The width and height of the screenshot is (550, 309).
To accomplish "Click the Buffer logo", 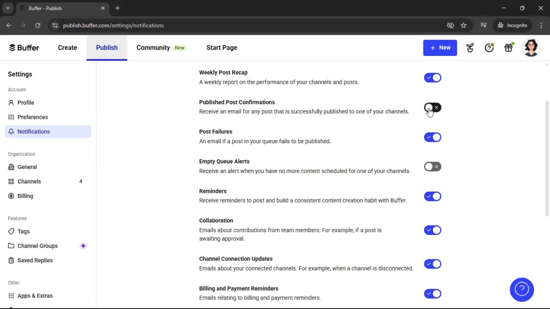I will 24,47.
